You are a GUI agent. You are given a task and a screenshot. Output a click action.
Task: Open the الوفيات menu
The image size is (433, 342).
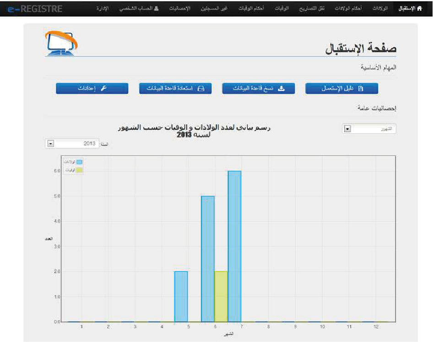point(281,8)
